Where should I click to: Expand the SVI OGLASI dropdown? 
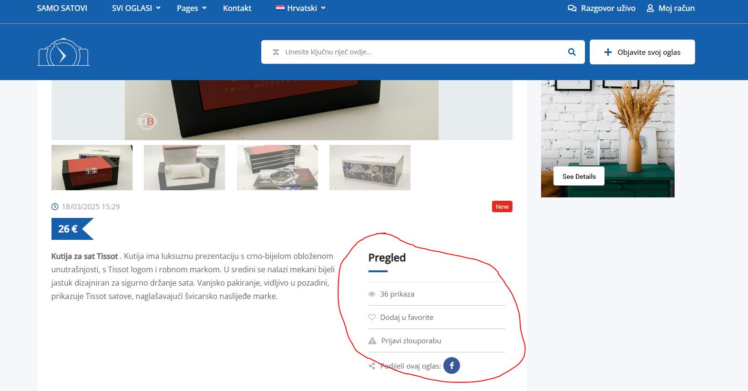[x=136, y=8]
